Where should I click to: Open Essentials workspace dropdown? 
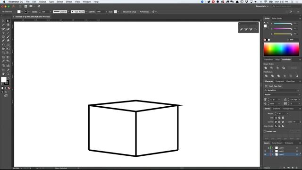262,6
